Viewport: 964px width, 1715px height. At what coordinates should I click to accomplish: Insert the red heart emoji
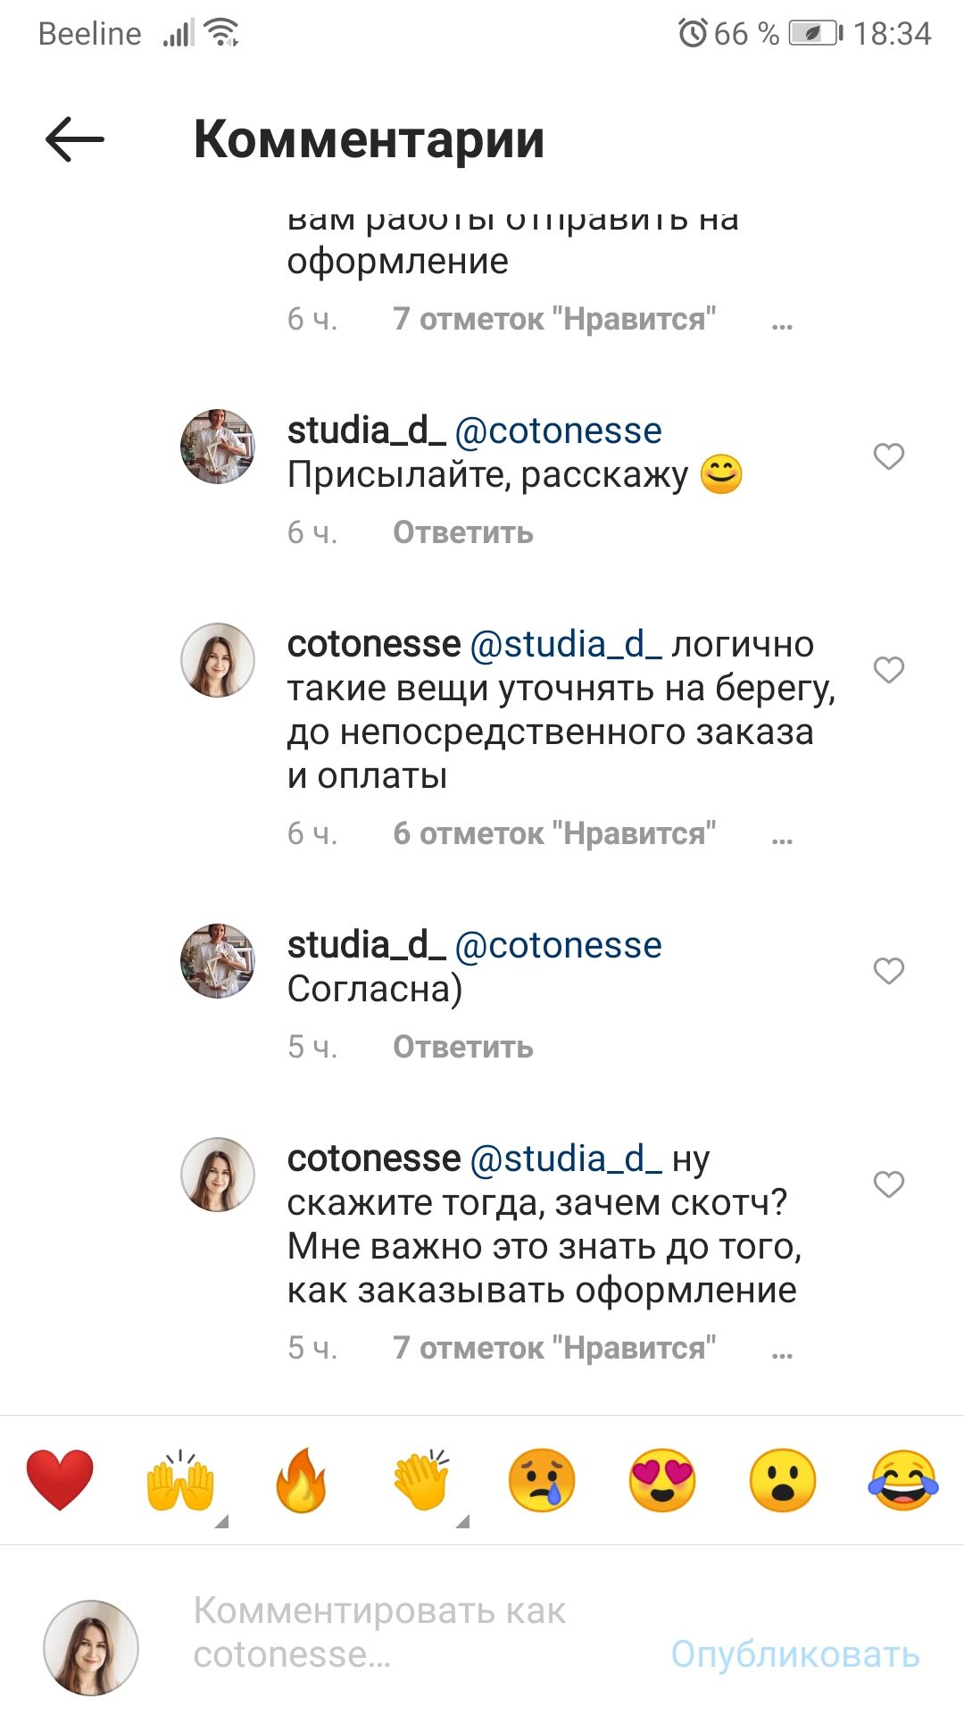click(x=60, y=1480)
